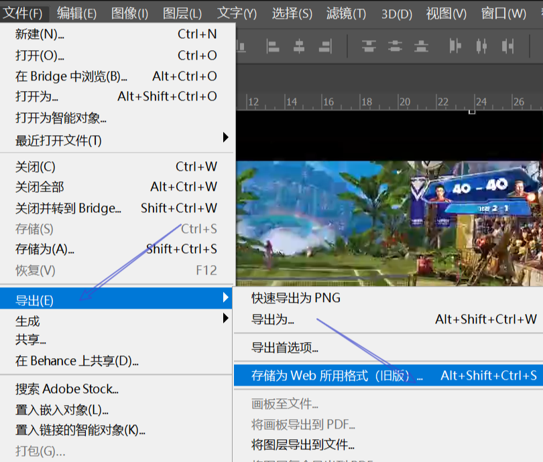Click the arrow beside 导出(E)
Screen dimensions: 543x462
pos(226,298)
